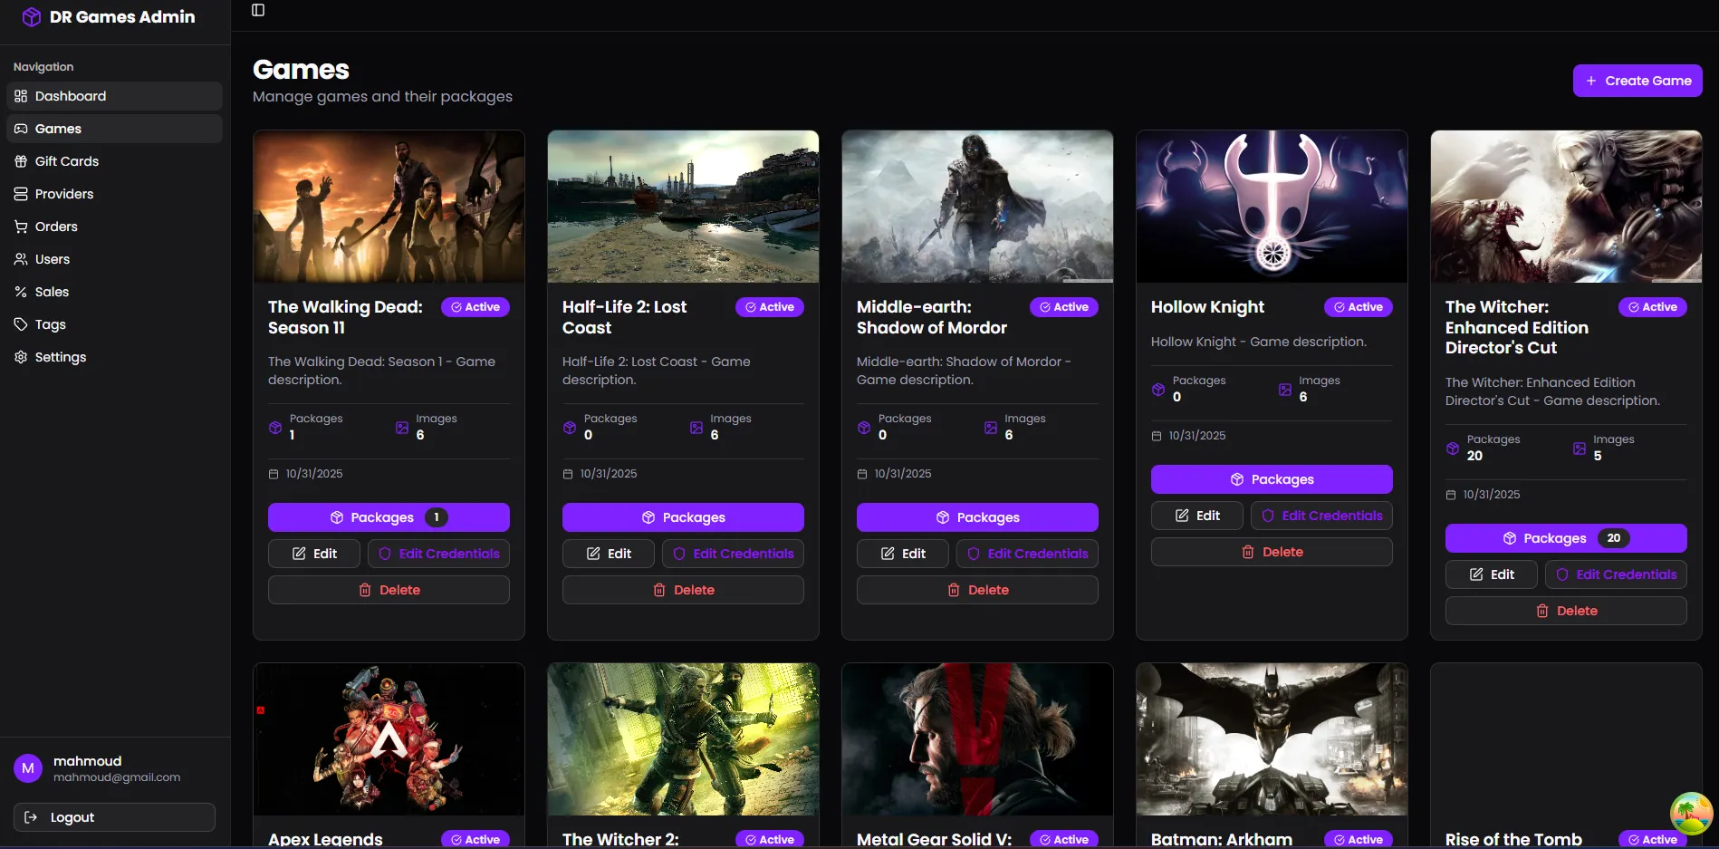Image resolution: width=1719 pixels, height=849 pixels.
Task: Click calendar icon on Half-Life 2 card
Action: pyautogui.click(x=568, y=474)
